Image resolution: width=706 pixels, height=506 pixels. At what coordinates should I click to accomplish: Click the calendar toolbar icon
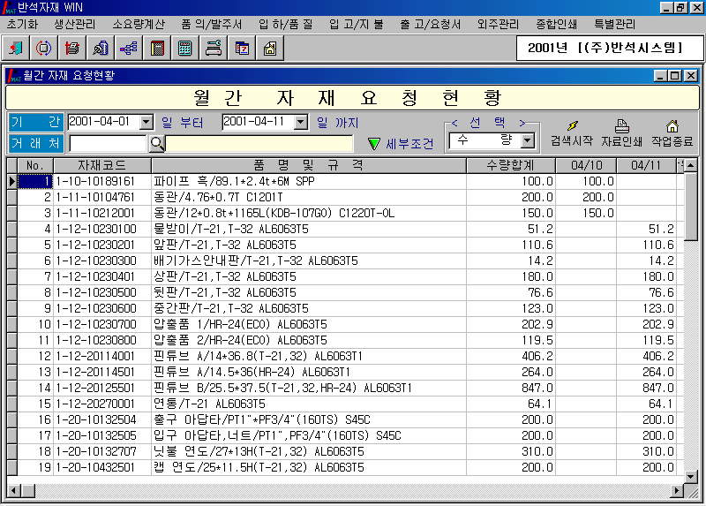tap(241, 48)
